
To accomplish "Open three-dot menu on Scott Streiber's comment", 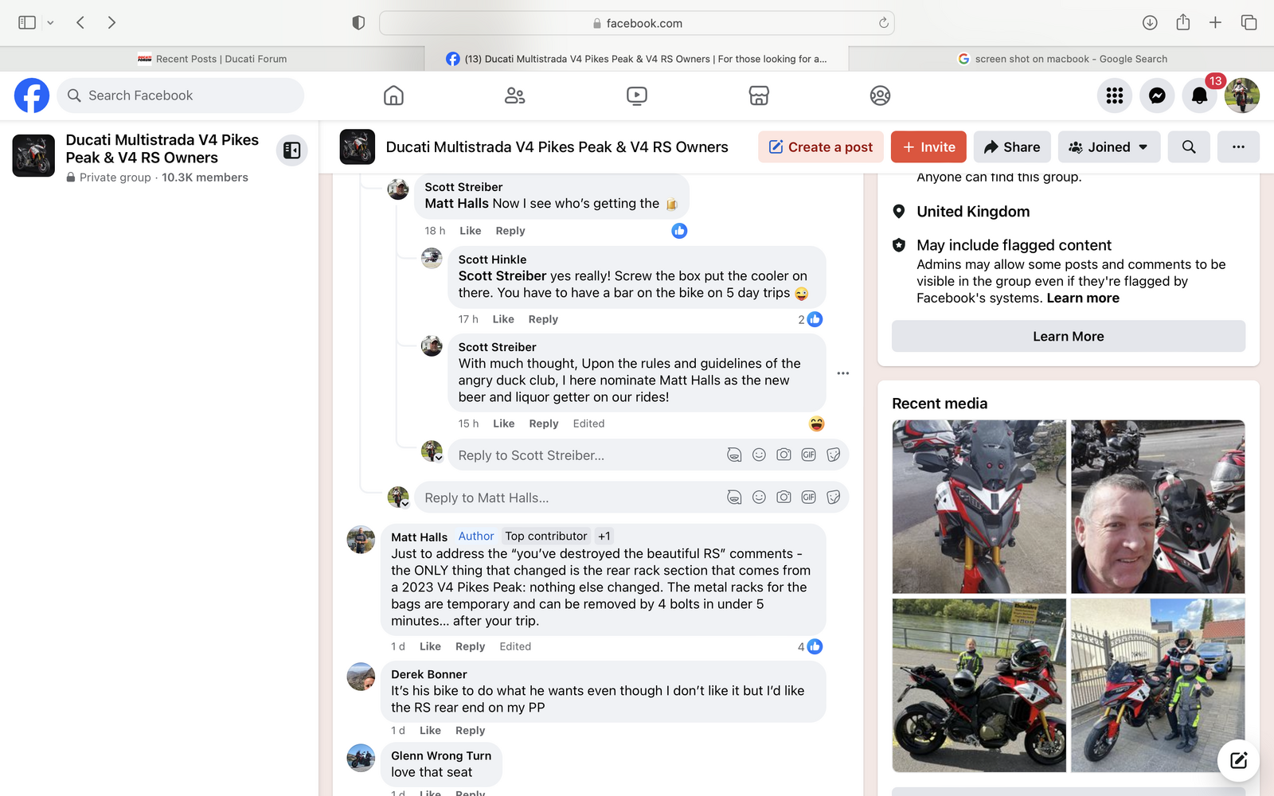I will [x=843, y=373].
